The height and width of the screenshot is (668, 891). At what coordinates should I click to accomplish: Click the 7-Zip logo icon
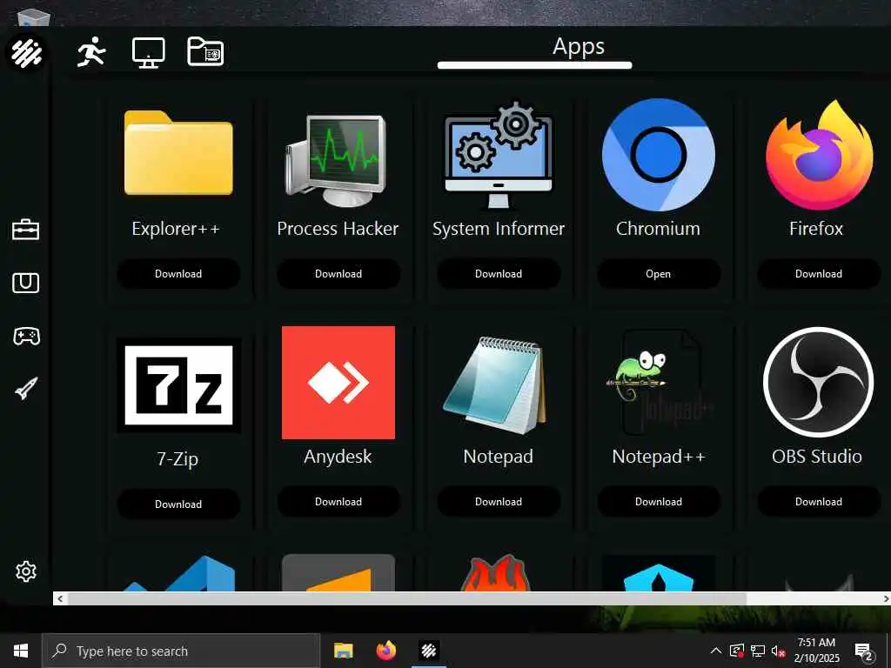178,385
